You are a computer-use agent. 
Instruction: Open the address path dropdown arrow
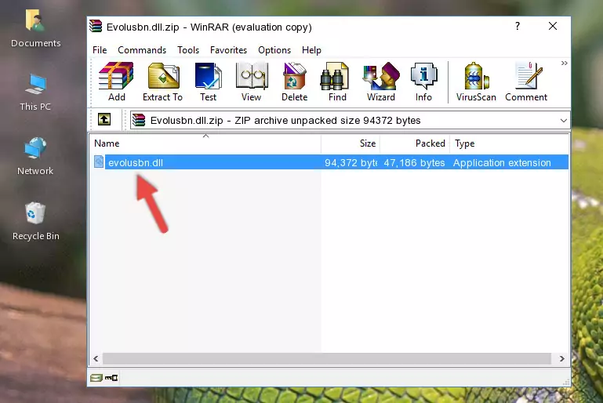[563, 121]
